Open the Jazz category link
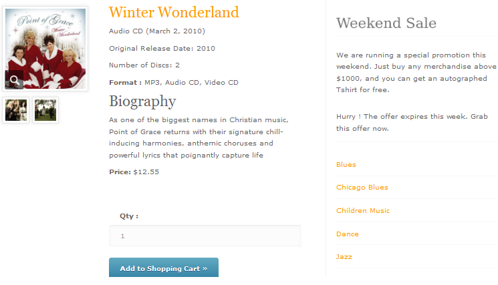Image resolution: width=498 pixels, height=285 pixels. pos(344,257)
